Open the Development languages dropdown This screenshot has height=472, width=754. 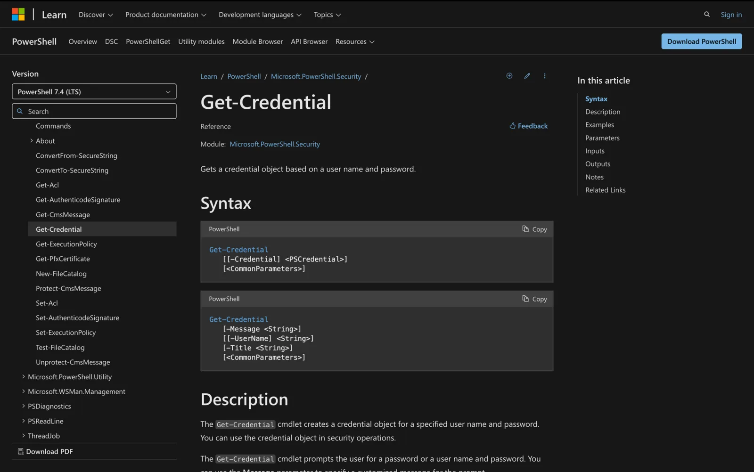[x=260, y=15]
